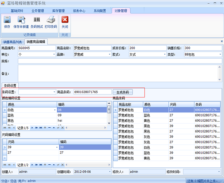Click the 商品条码 input field
This screenshot has height=183, width=224.
click(92, 92)
